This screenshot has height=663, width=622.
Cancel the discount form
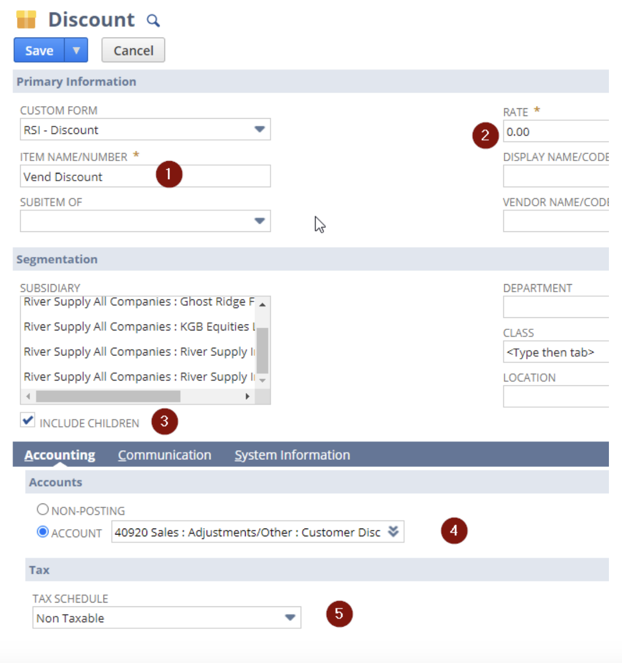tap(133, 51)
